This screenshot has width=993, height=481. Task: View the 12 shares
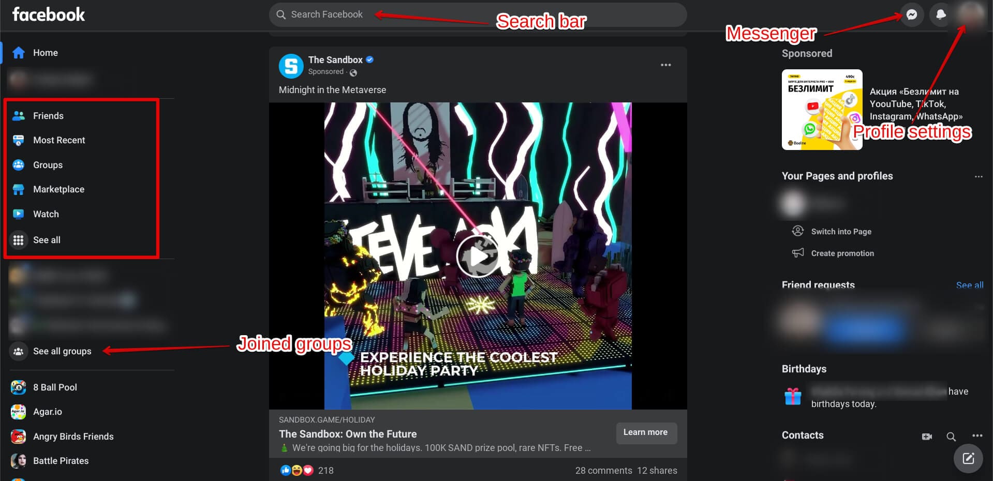[x=657, y=471]
